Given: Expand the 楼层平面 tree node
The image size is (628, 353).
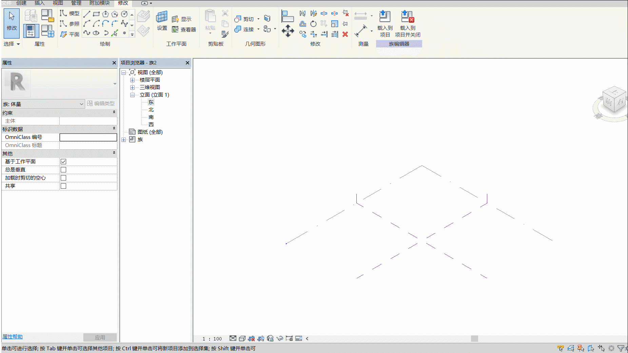Looking at the screenshot, I should pyautogui.click(x=133, y=80).
